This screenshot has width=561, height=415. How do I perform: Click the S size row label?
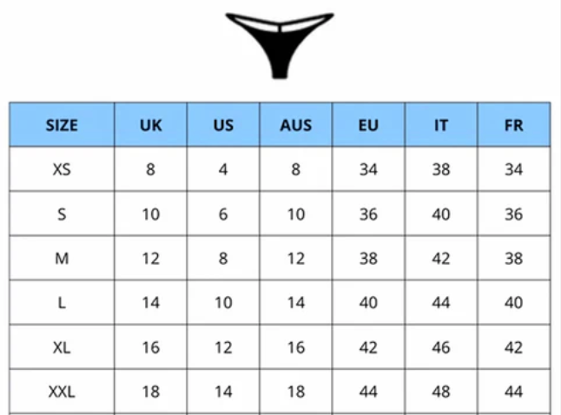(62, 214)
